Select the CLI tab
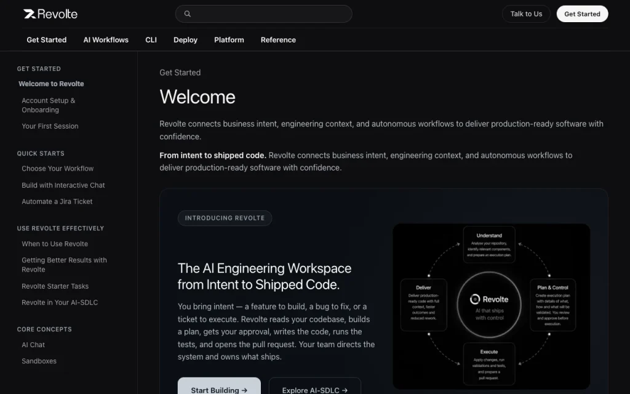Viewport: 630px width, 394px height. pyautogui.click(x=151, y=40)
